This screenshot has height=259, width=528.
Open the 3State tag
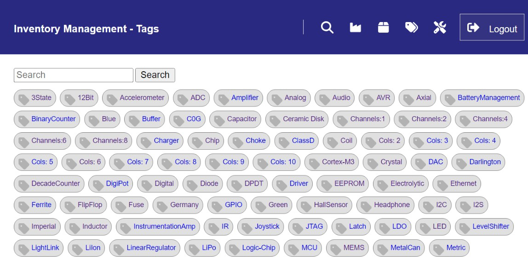34,98
